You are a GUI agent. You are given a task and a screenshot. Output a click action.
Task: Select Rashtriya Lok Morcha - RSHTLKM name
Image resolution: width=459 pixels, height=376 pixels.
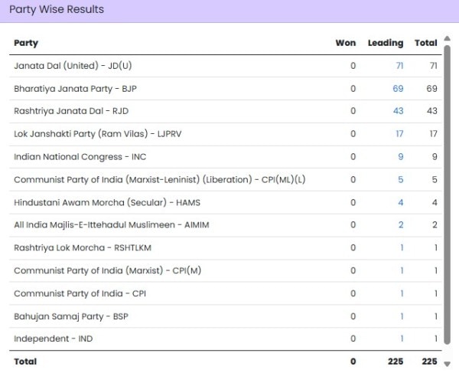(x=83, y=247)
